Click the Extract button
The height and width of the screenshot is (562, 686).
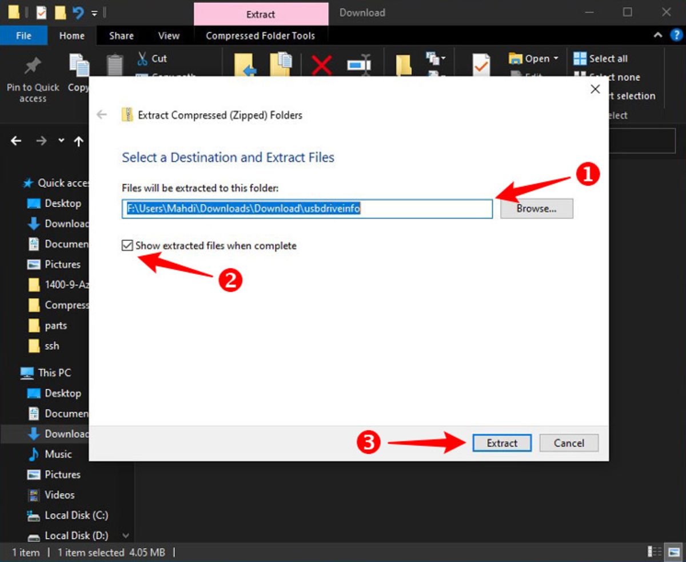[x=501, y=443]
